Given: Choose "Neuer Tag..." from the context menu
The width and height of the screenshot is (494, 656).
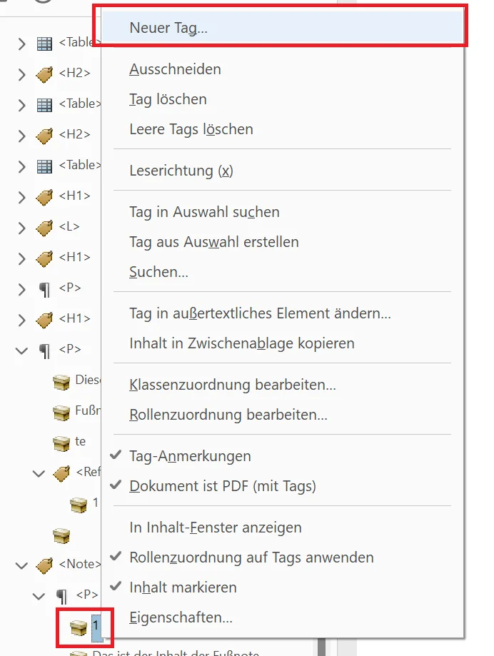Looking at the screenshot, I should tap(168, 28).
